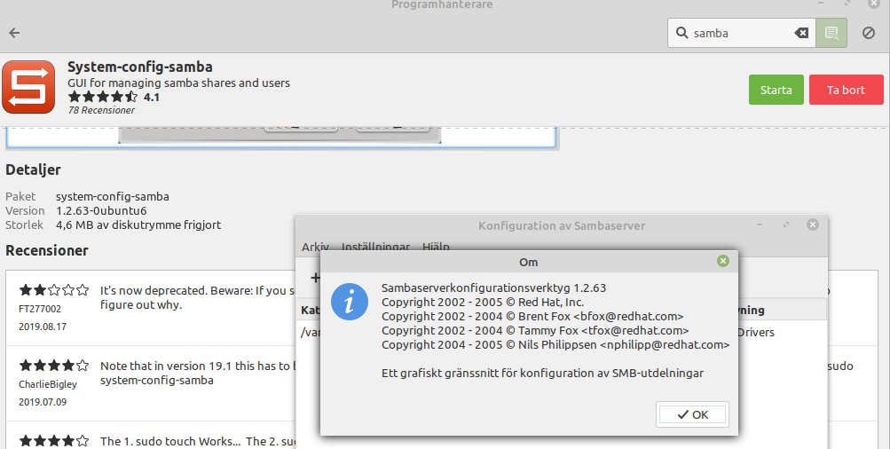This screenshot has width=890, height=449.
Task: Click 4,6 MB av diskutrymme frigjort text
Action: [x=138, y=224]
